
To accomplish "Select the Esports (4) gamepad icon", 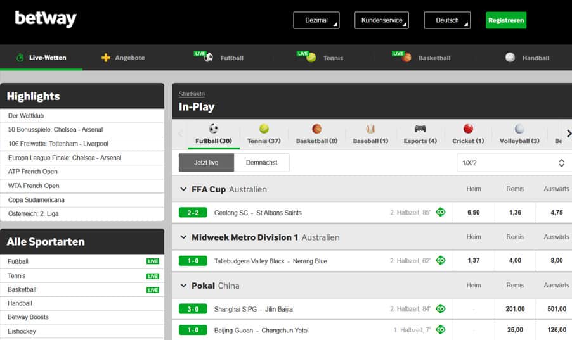I will pos(420,129).
